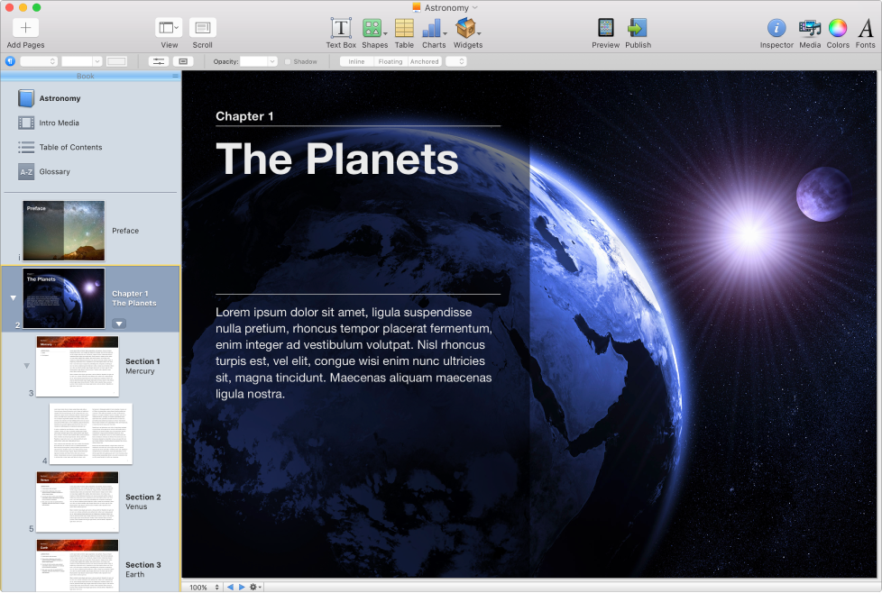
Task: Open the View options button
Action: pos(169,28)
